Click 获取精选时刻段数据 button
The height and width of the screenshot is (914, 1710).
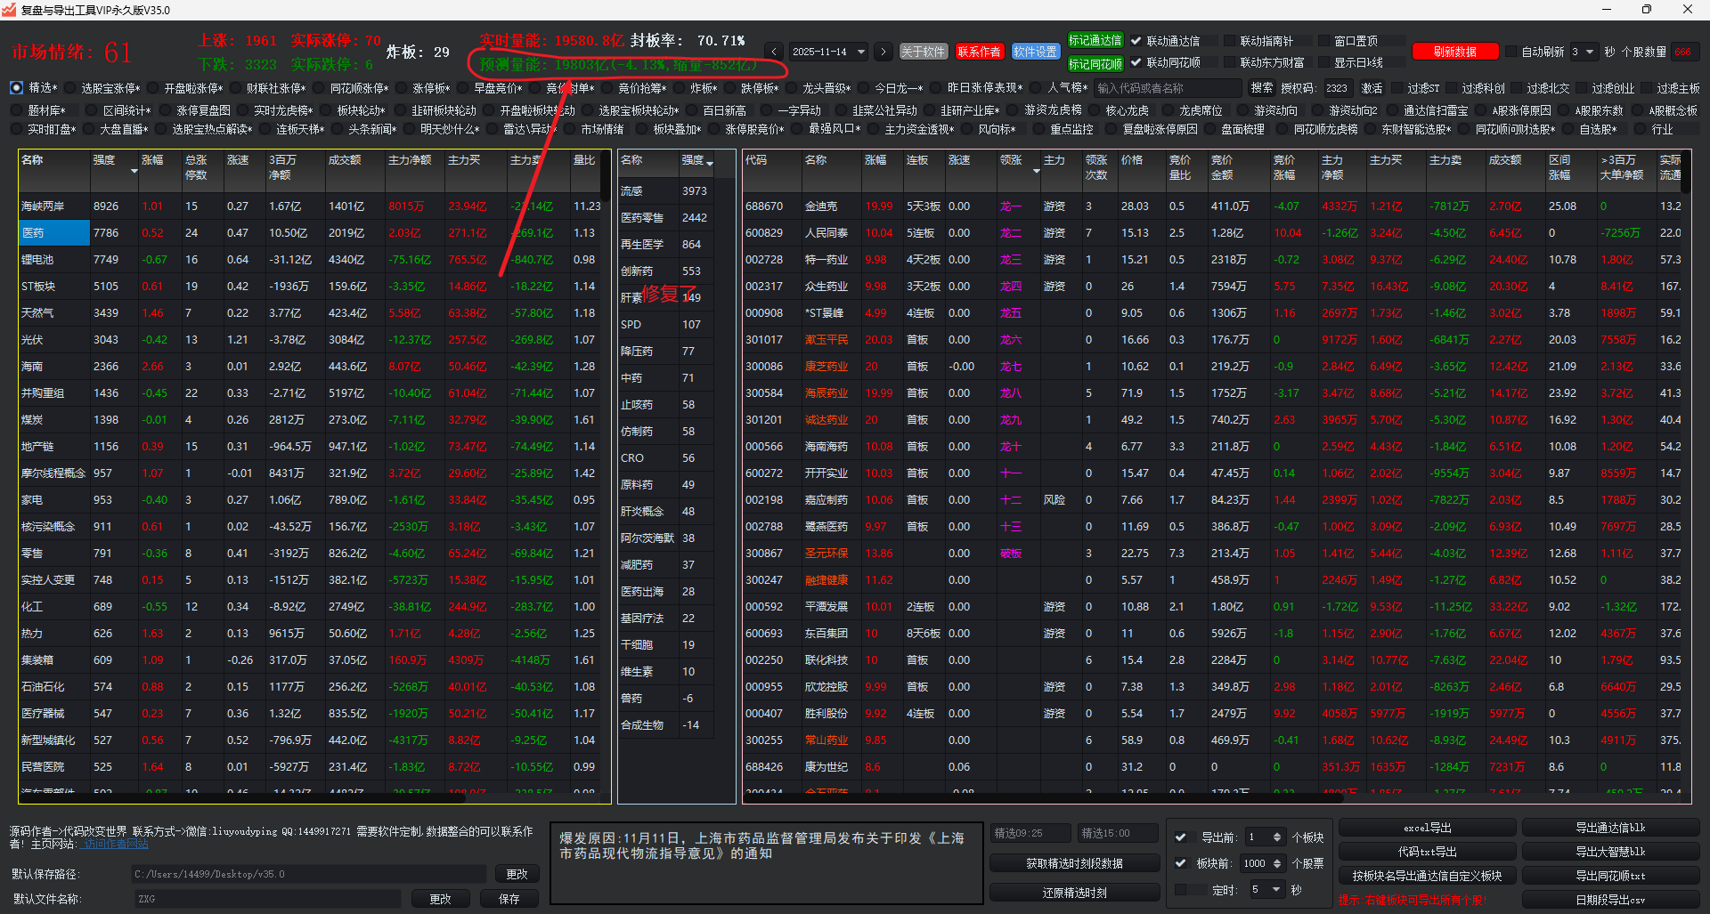pyautogui.click(x=1074, y=863)
